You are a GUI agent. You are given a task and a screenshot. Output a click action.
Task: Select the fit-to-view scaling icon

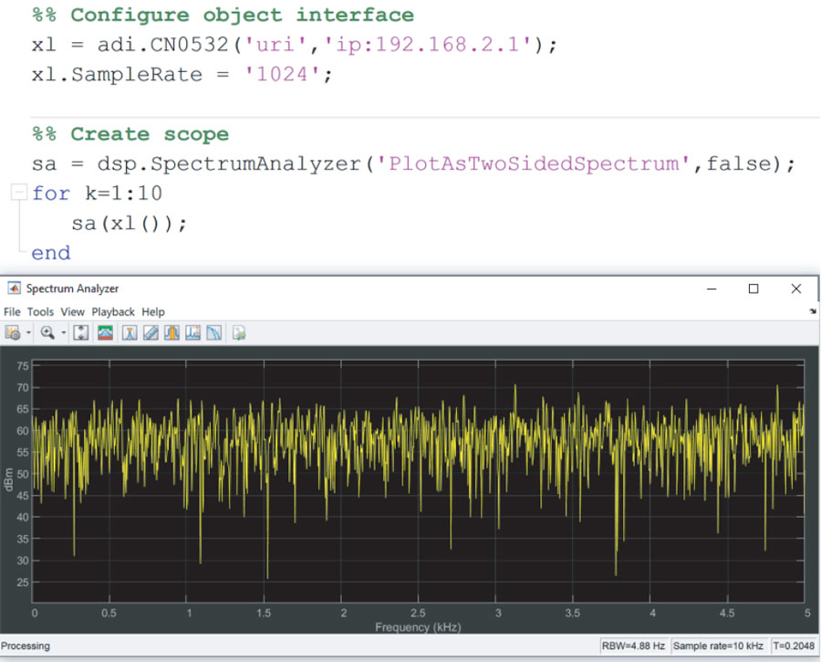point(79,332)
